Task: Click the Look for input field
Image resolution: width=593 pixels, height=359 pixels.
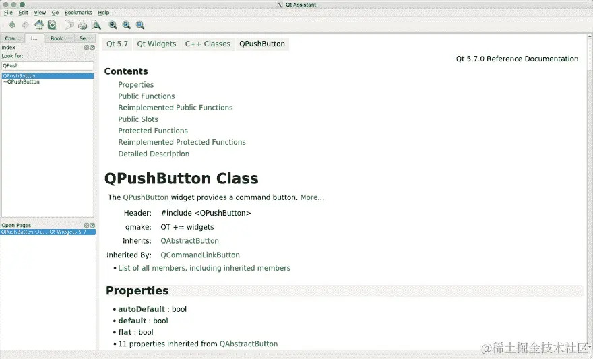Action: coord(48,66)
